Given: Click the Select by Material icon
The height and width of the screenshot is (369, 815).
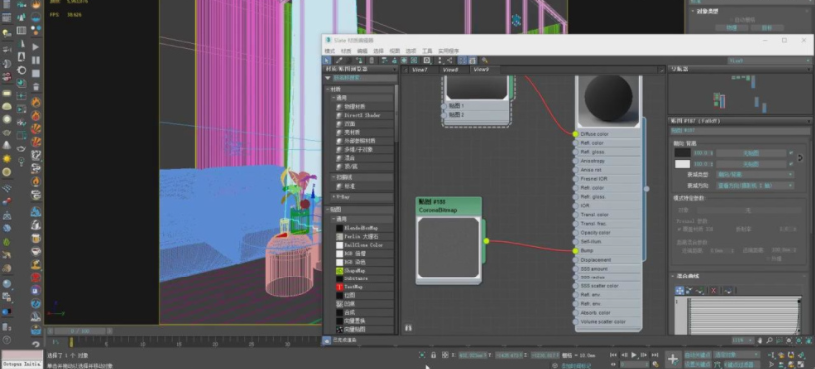Looking at the screenshot, I should [x=484, y=61].
